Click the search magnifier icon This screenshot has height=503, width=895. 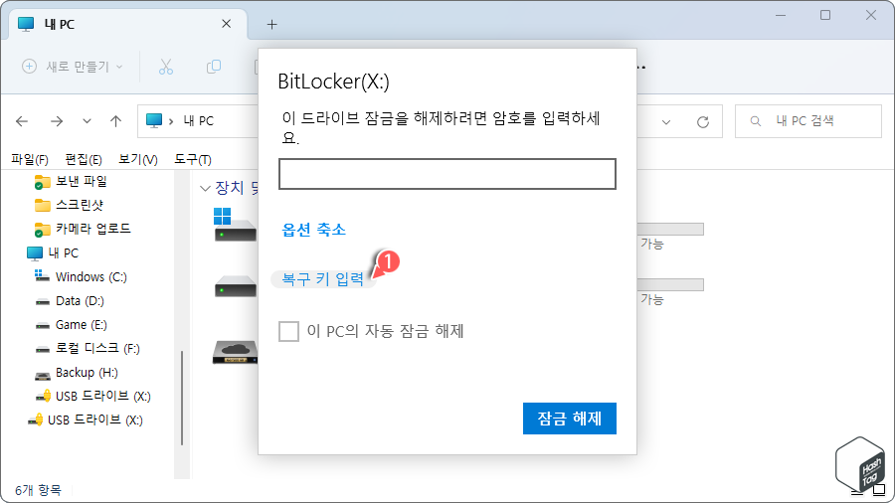[755, 121]
